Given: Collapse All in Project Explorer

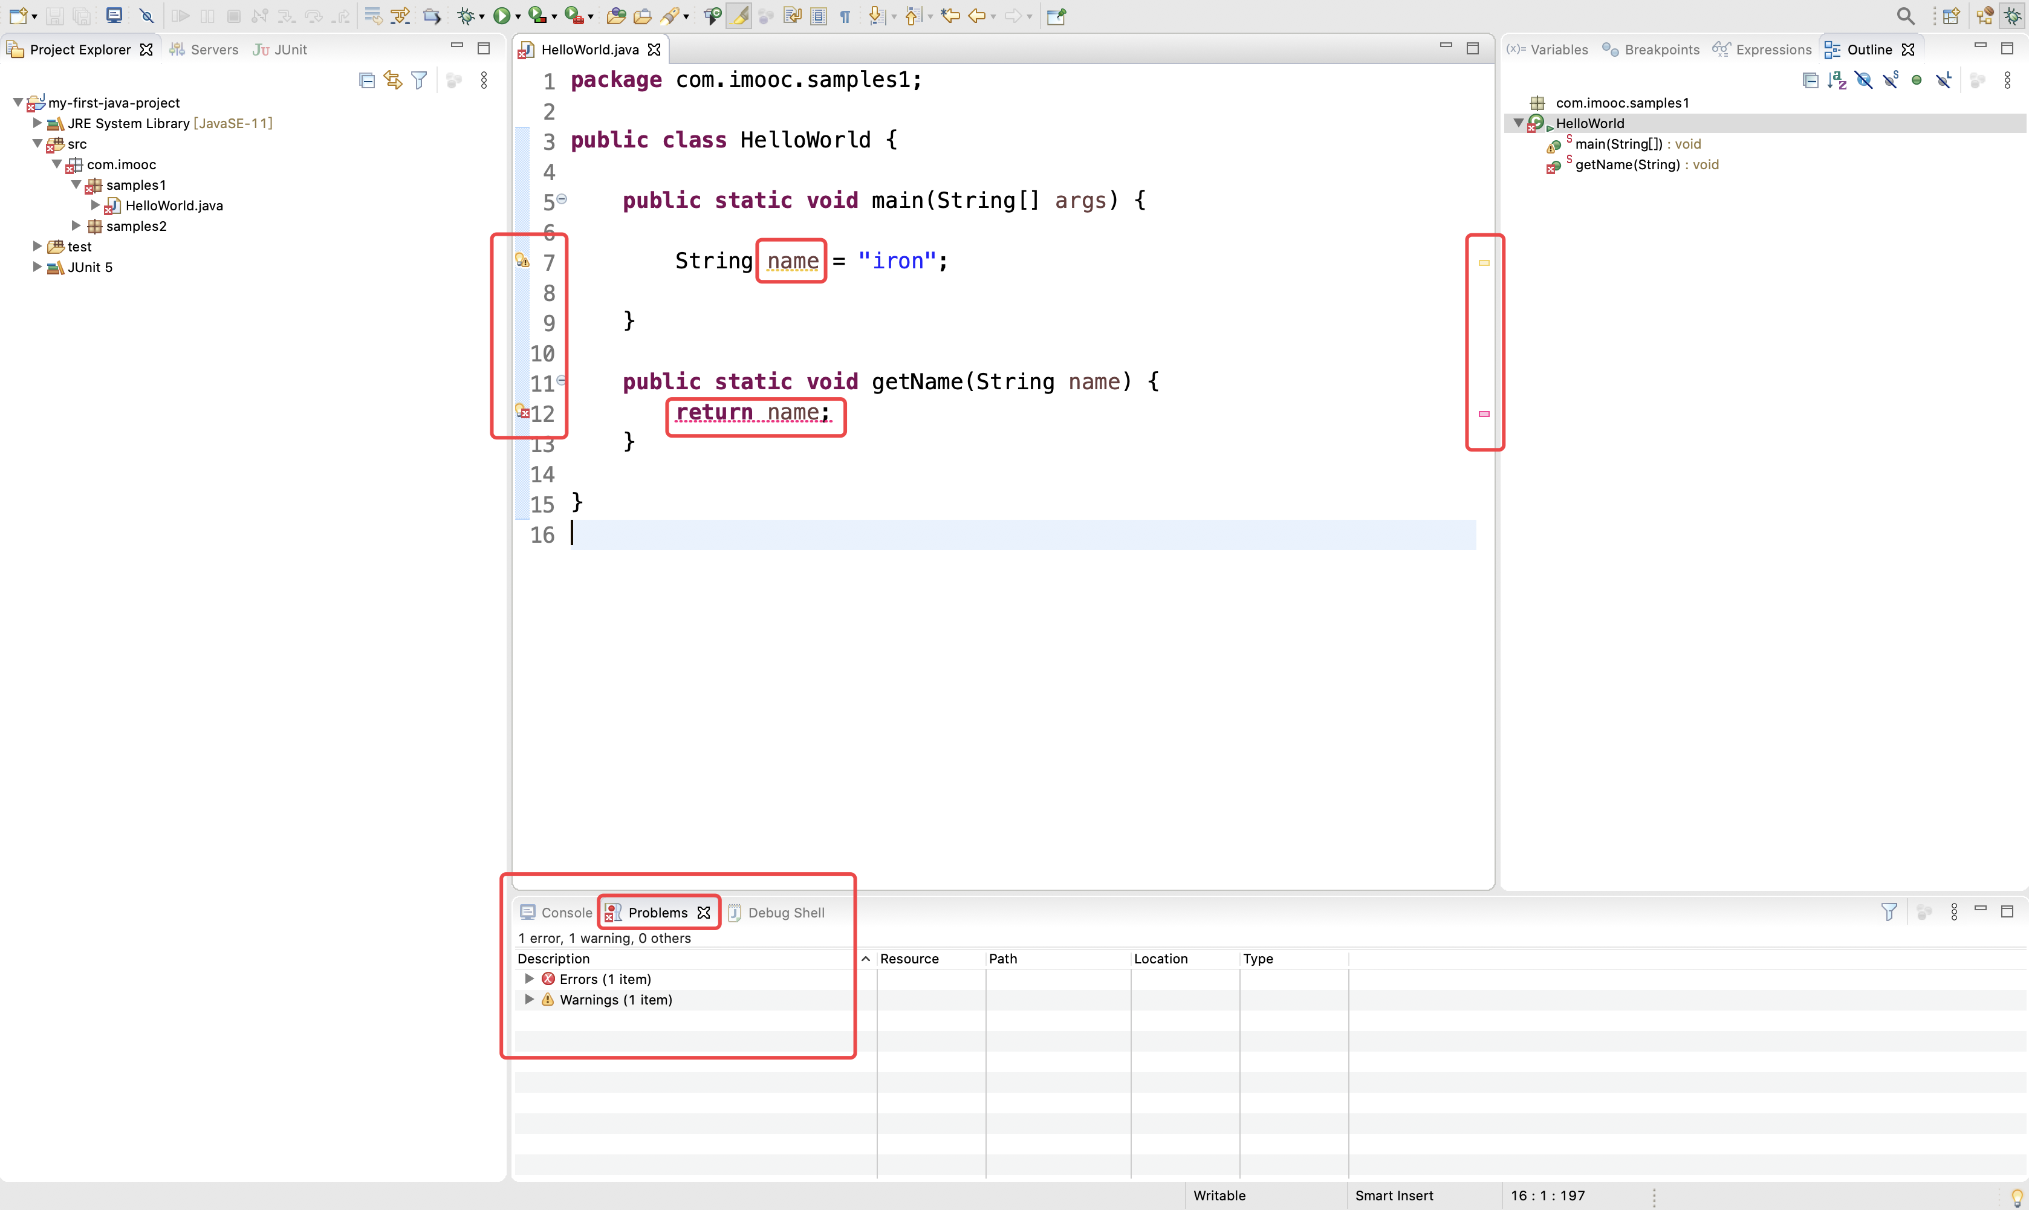Looking at the screenshot, I should (367, 80).
